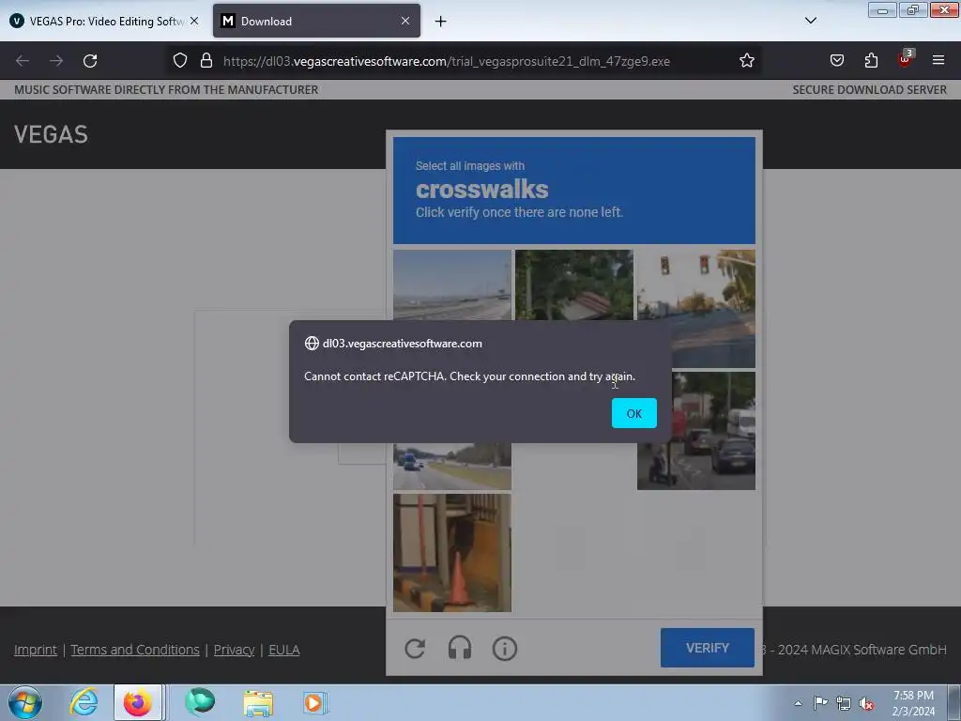The image size is (961, 721).
Task: Click the VEGAS logo text
Action: [51, 134]
